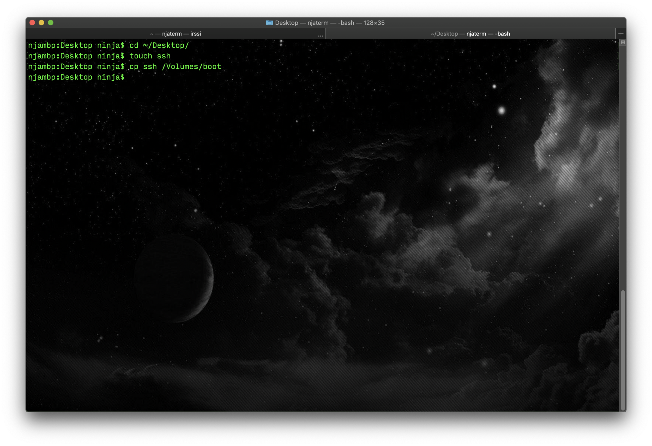Click the activity dots on irssi tab

320,36
